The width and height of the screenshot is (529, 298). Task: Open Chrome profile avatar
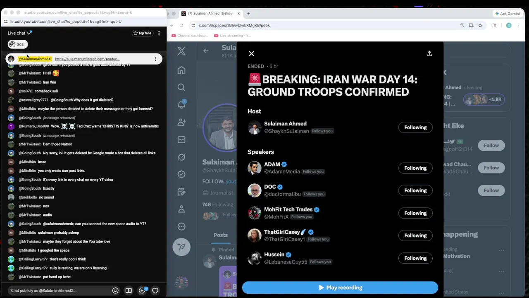pos(509,25)
